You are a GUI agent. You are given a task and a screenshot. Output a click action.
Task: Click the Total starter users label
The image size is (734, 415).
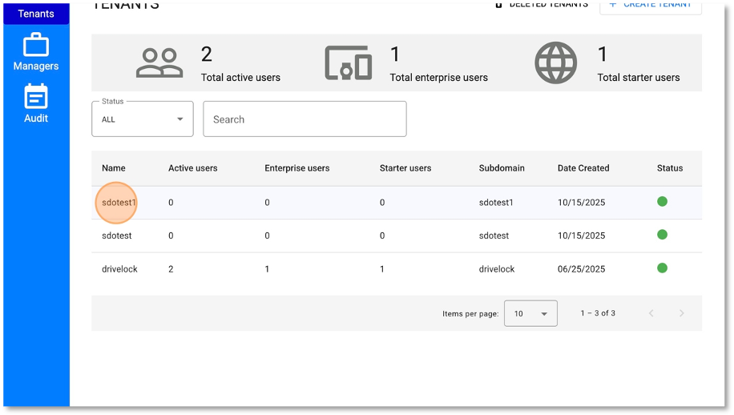[x=639, y=78]
